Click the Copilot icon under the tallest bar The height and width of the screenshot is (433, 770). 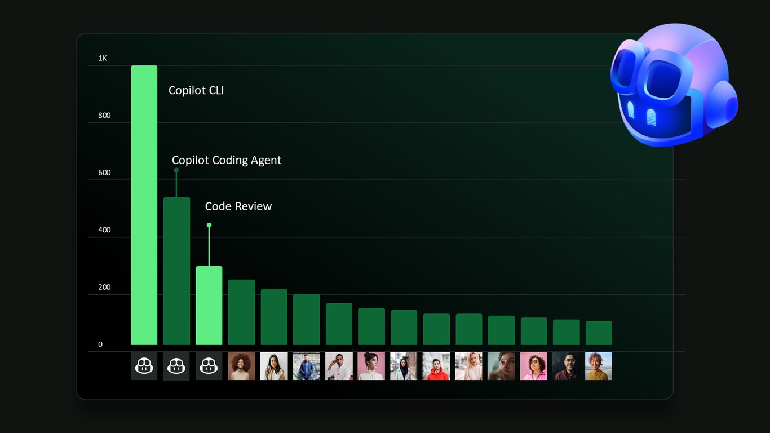(144, 366)
